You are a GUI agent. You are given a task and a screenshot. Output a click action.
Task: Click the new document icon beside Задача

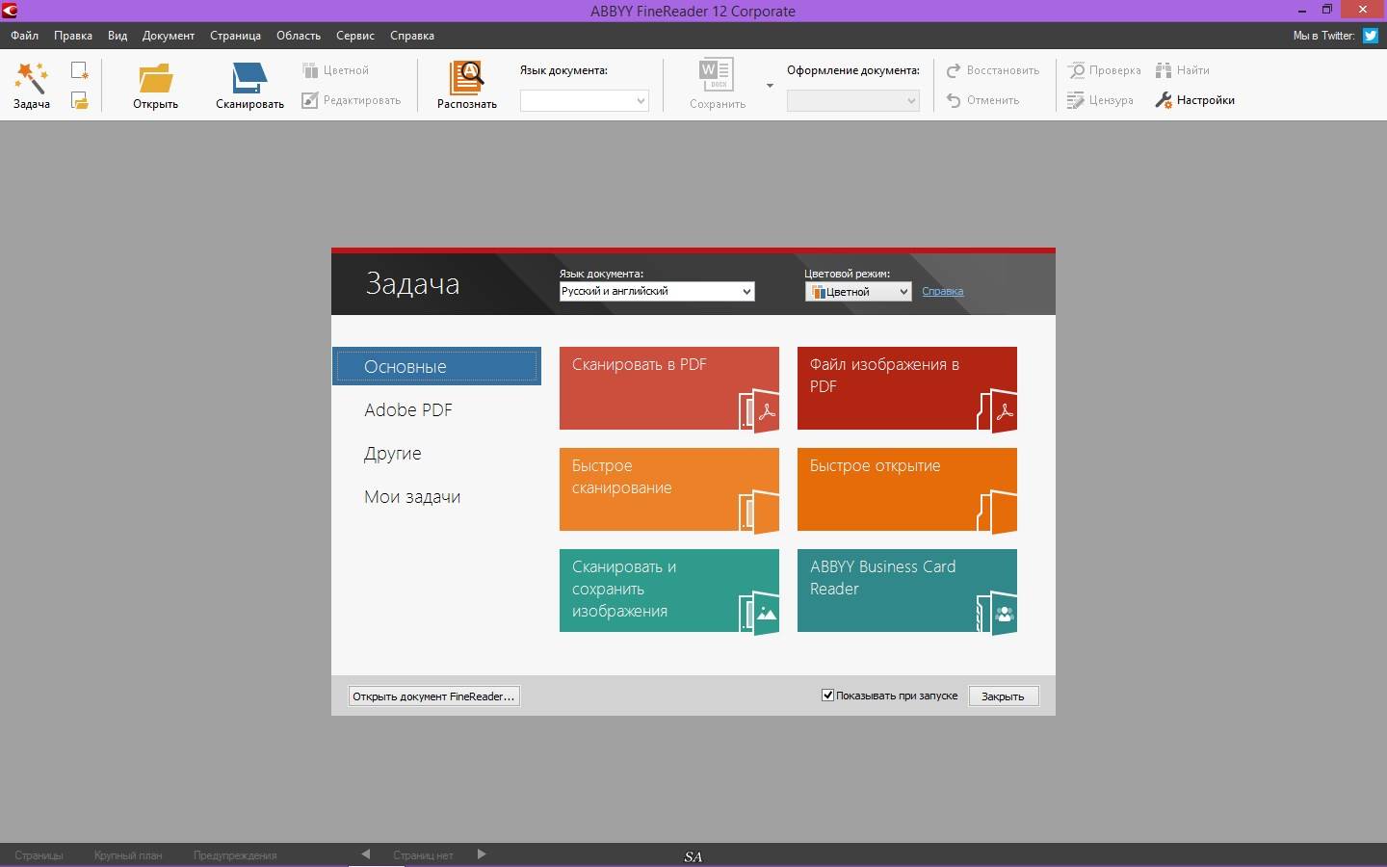[80, 70]
